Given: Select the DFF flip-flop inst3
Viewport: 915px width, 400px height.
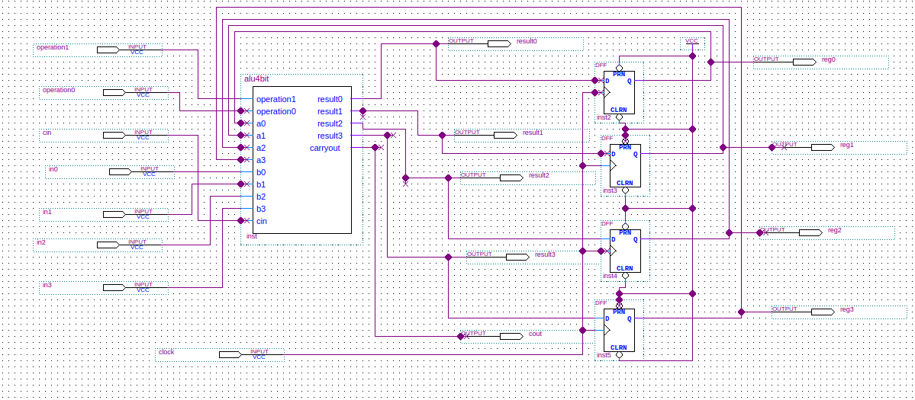Looking at the screenshot, I should [x=625, y=165].
